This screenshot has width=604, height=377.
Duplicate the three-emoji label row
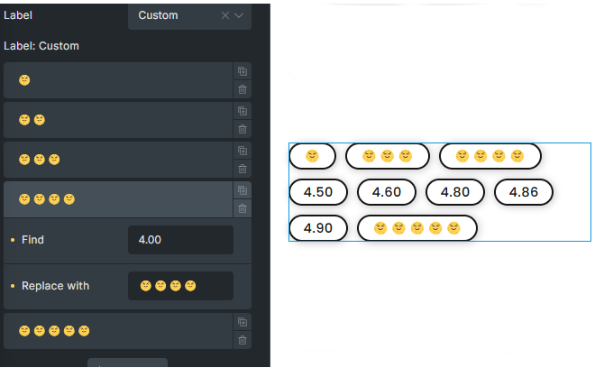(x=243, y=151)
